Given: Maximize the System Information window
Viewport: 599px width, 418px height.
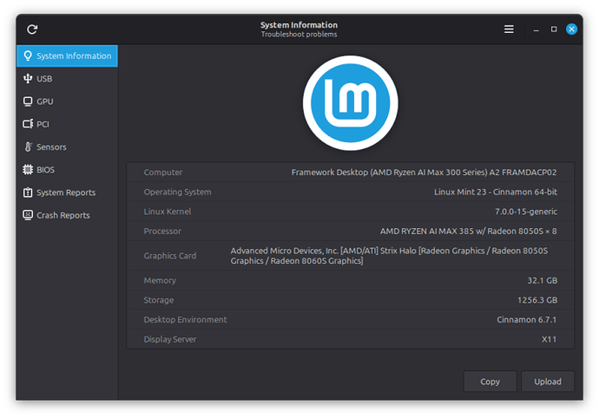Looking at the screenshot, I should pos(554,29).
